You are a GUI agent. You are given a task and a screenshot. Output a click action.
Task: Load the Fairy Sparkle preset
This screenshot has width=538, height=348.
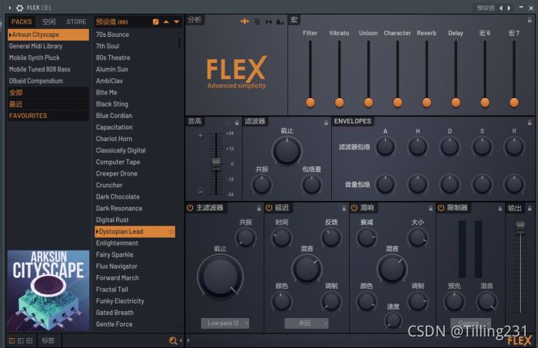click(135, 254)
